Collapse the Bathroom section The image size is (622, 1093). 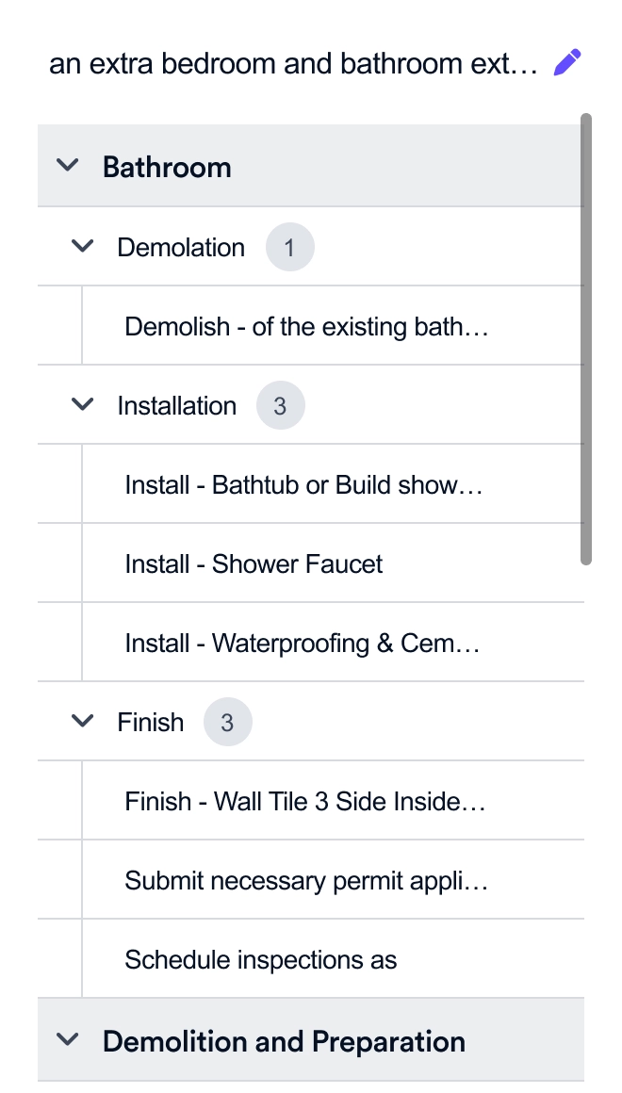(x=67, y=166)
